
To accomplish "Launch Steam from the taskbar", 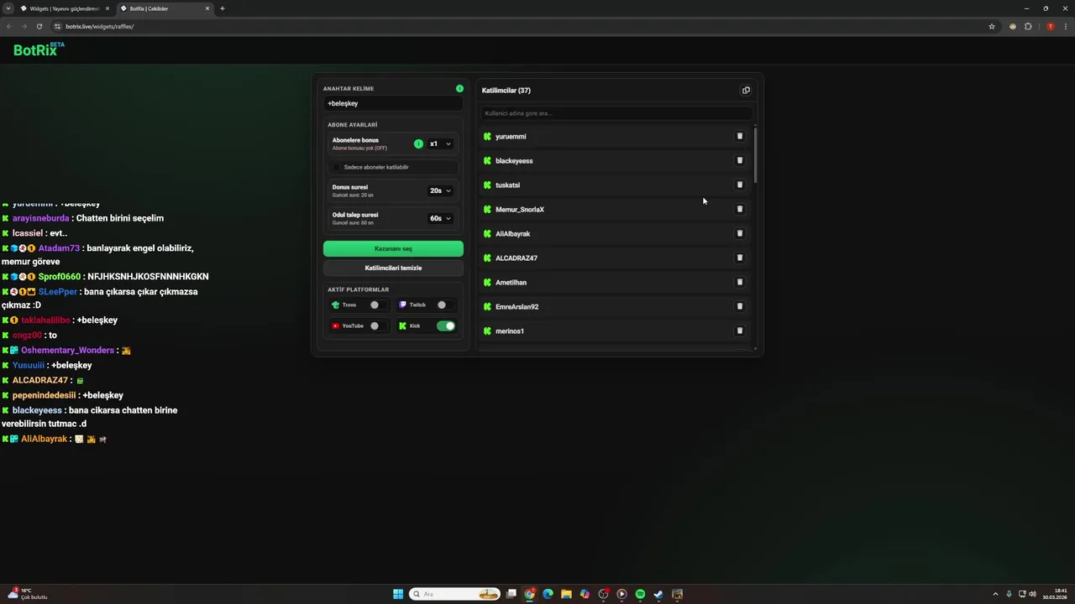I will 658,594.
